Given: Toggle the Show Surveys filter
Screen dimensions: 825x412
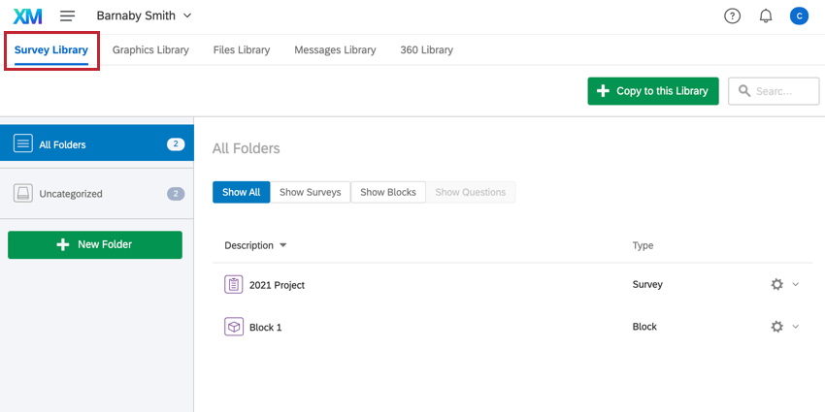Looking at the screenshot, I should click(310, 192).
